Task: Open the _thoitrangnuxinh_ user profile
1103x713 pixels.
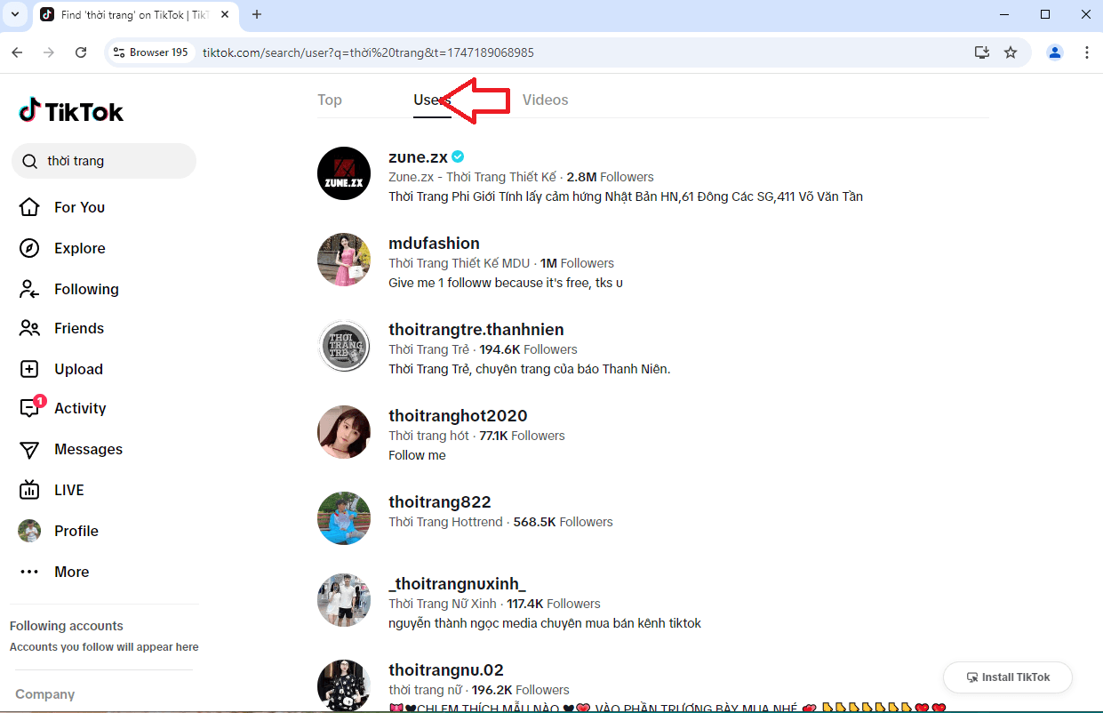Action: coord(457,583)
